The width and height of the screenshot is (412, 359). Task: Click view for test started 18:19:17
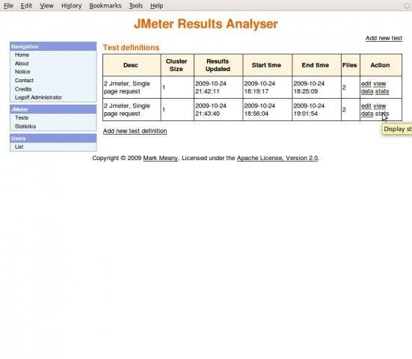point(379,84)
